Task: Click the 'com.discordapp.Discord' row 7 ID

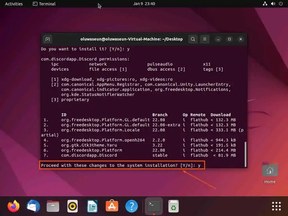Action: coord(89,155)
